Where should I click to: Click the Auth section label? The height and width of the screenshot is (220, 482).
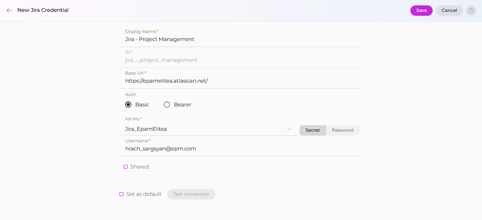click(x=130, y=95)
